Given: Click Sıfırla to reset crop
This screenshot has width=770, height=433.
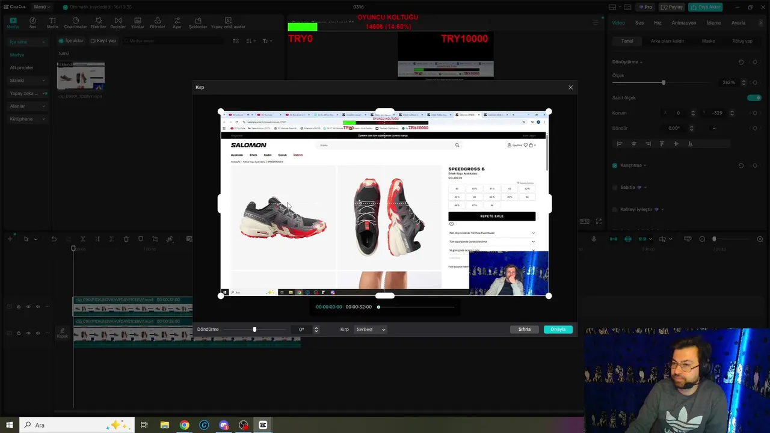Looking at the screenshot, I should (525, 330).
